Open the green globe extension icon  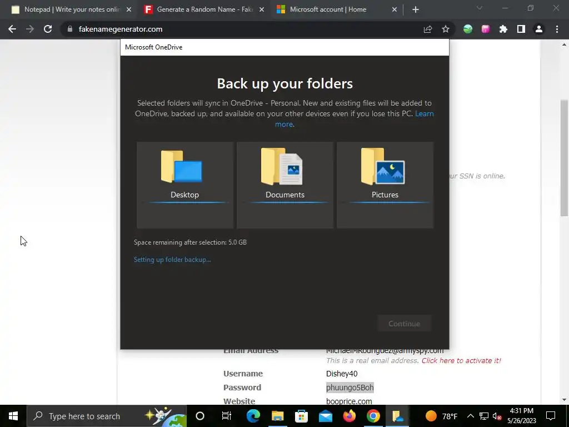[x=468, y=29]
